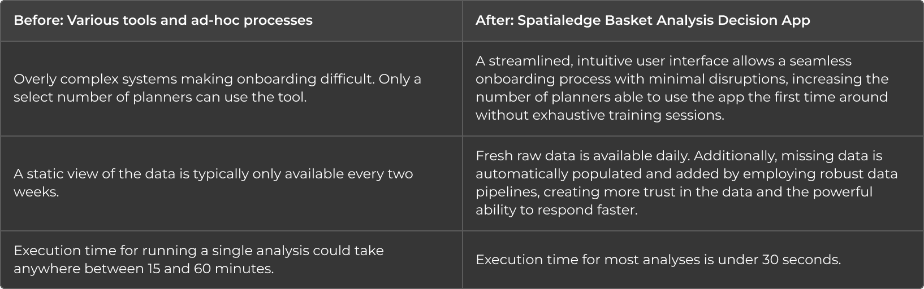Screen dimensions: 924x289
Task: Click the 'Before: Various tools and ad-hoc processes' header
Action: [231, 21]
